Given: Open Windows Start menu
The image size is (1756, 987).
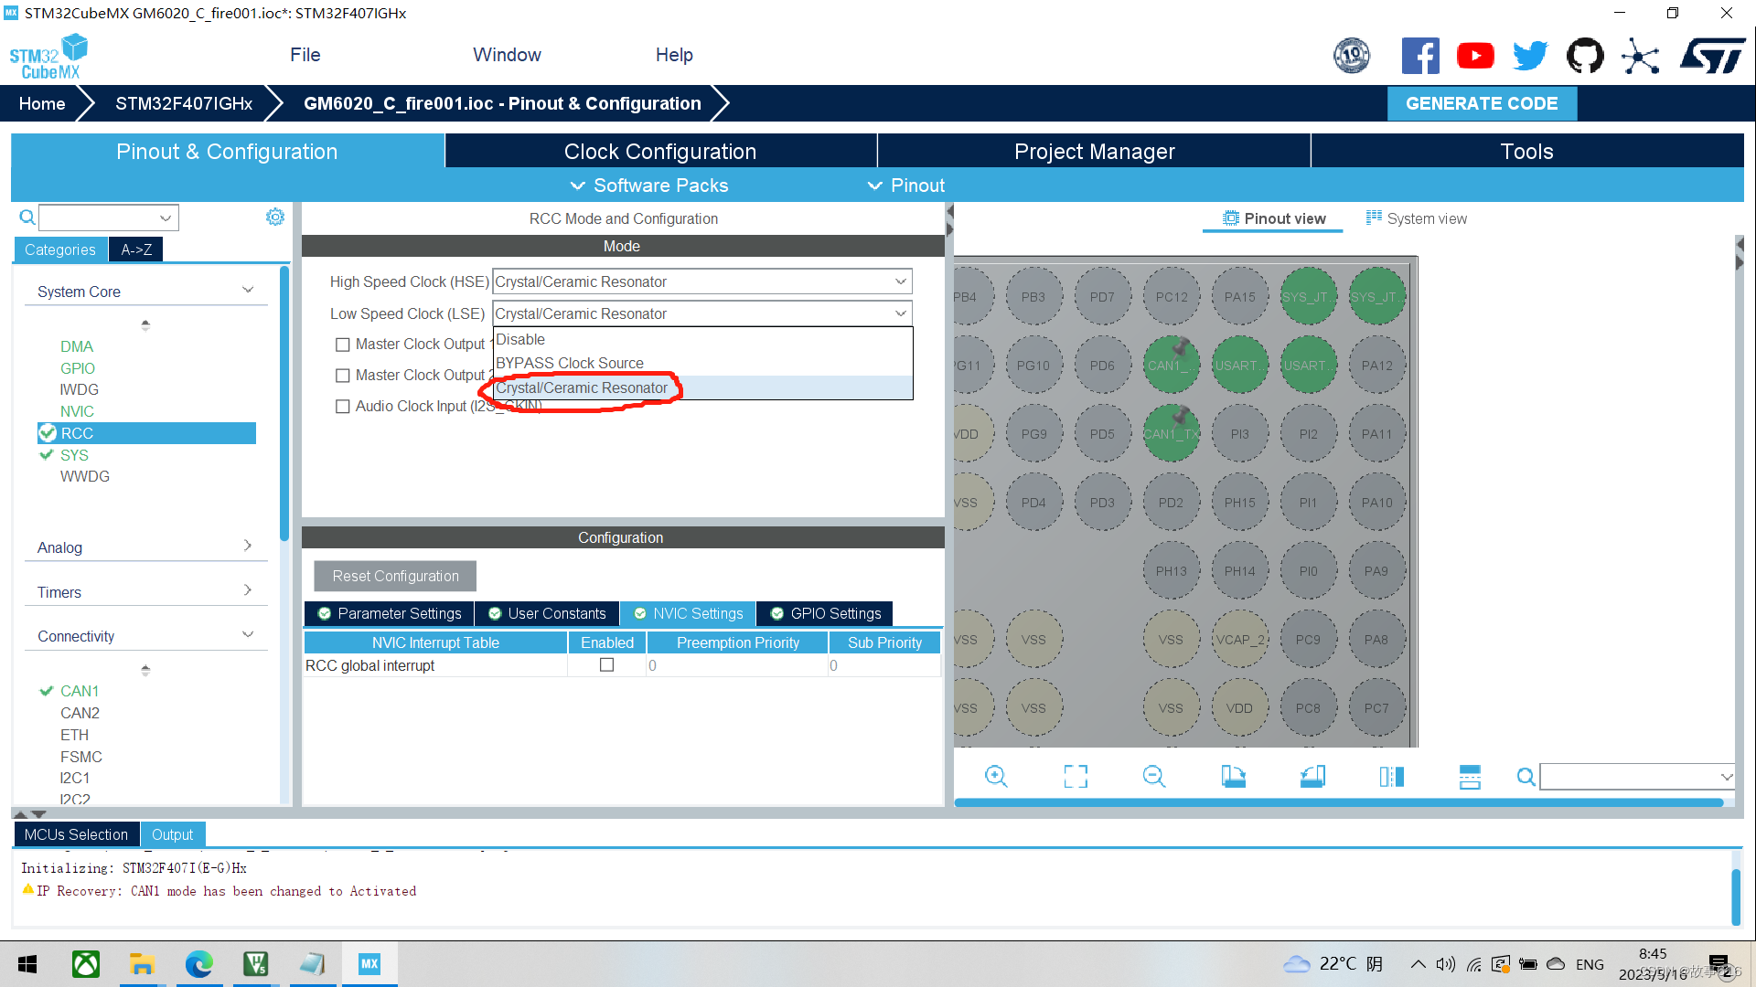Looking at the screenshot, I should (x=27, y=964).
